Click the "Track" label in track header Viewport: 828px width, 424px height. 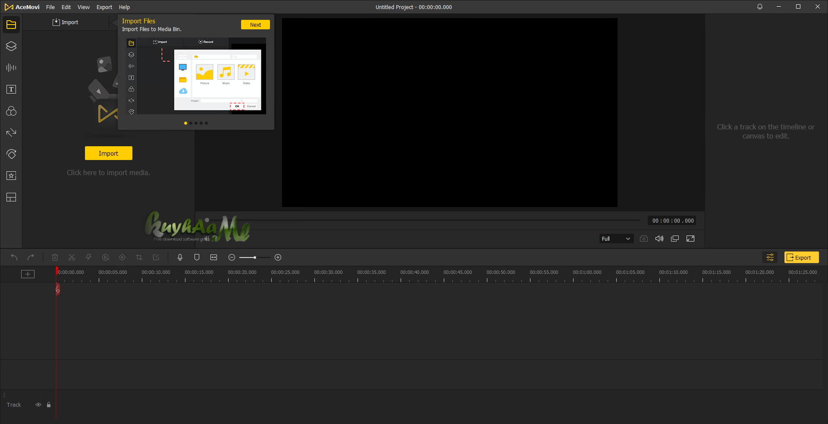pyautogui.click(x=14, y=405)
